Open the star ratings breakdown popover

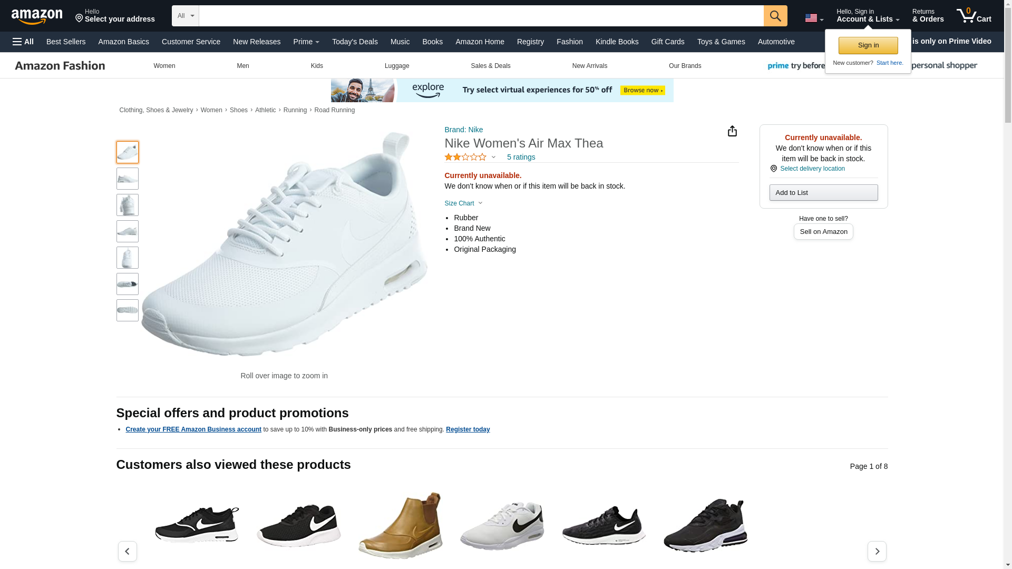click(470, 157)
